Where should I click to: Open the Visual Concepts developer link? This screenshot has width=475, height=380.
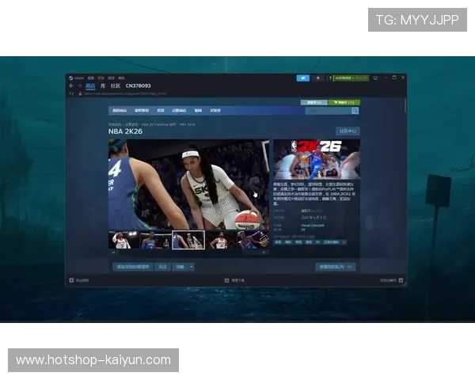point(313,226)
